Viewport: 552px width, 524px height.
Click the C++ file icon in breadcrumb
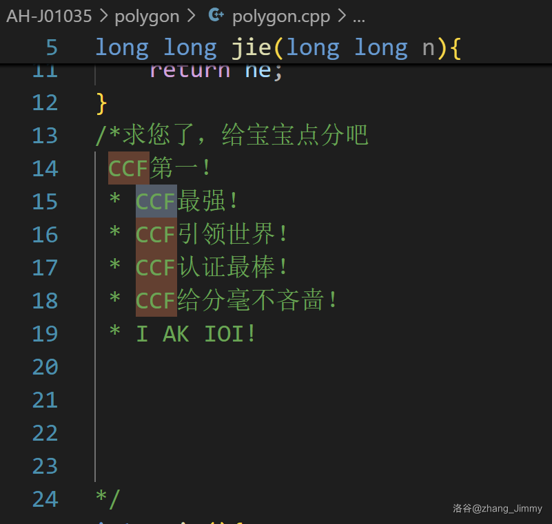pos(216,15)
